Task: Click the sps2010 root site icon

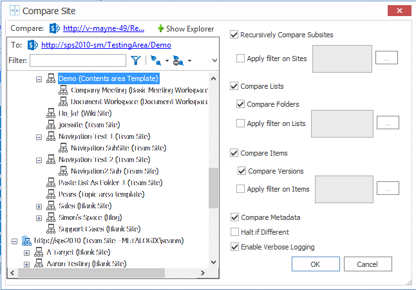Action: click(26, 240)
